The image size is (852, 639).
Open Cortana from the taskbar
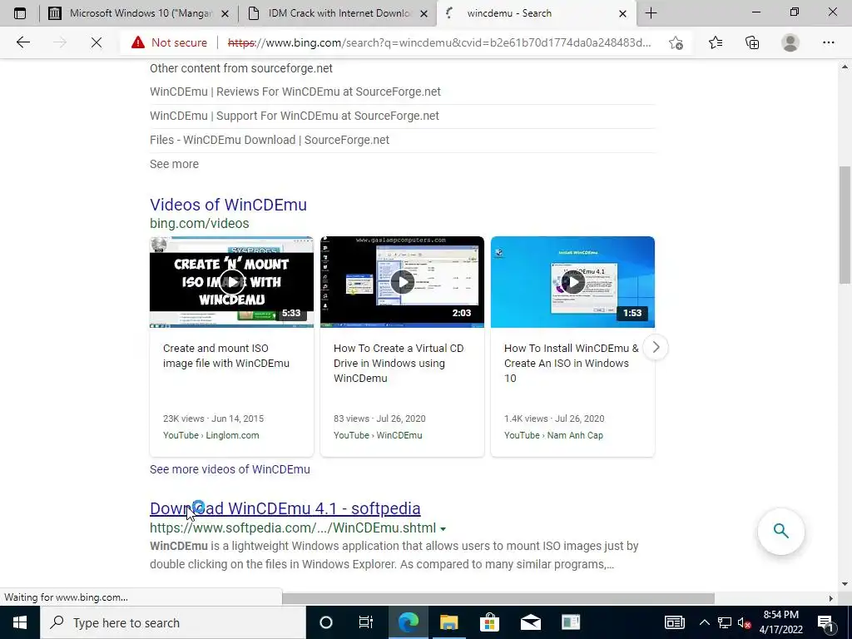(x=326, y=622)
